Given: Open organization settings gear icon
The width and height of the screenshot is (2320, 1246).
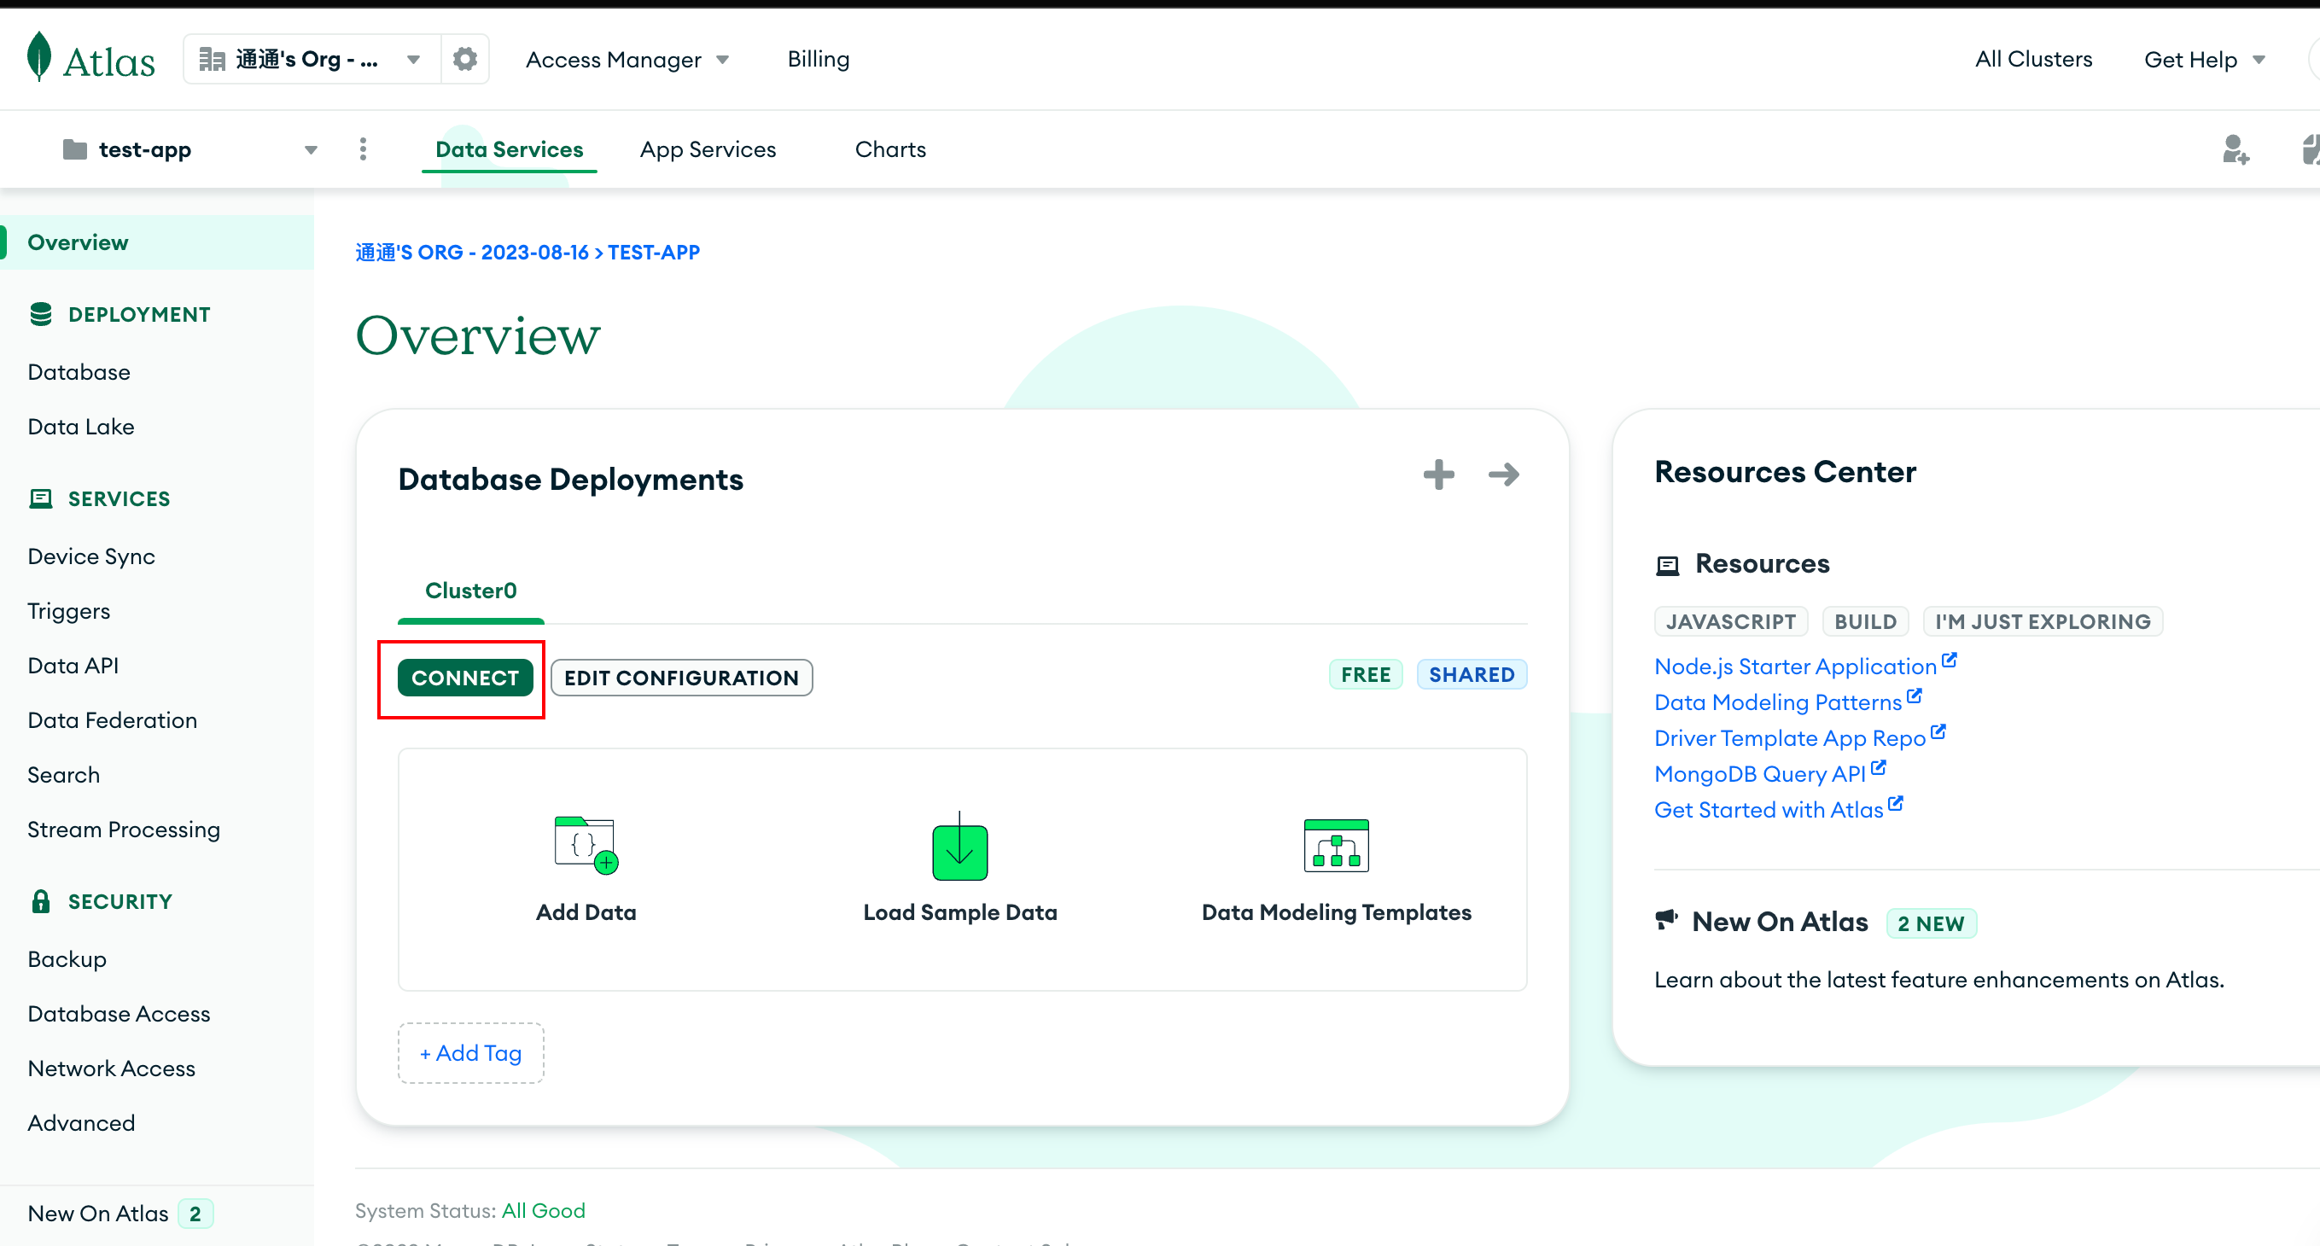Looking at the screenshot, I should point(464,60).
